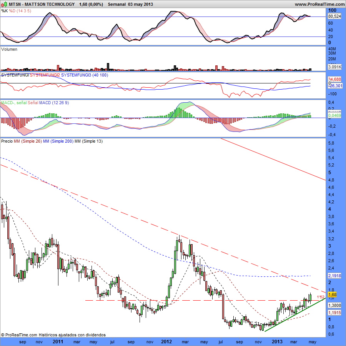Click the MACD value 0,0469
Screen dimensions: 346x346
[334, 115]
